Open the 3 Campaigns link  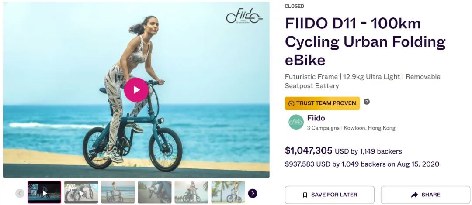point(323,128)
